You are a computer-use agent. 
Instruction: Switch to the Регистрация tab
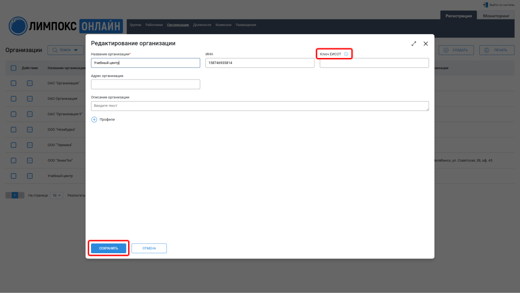459,16
